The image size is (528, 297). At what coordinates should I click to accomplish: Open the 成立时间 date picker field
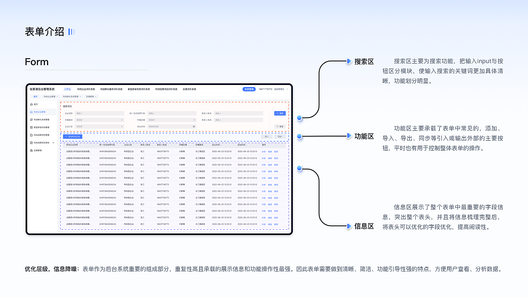click(x=172, y=126)
